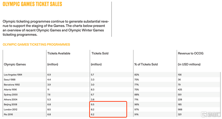Click the Seoul 1988 row label
Viewport: 222px width, 119px height.
point(10,80)
